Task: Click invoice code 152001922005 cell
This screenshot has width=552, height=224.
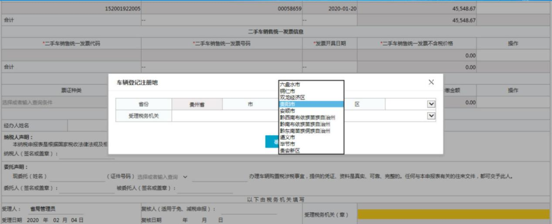Action: tap(72, 9)
